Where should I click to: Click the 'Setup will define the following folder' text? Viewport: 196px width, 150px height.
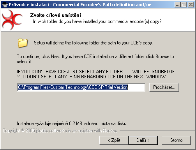93,43
